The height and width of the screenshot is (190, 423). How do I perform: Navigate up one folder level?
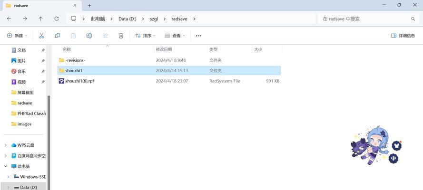40,19
